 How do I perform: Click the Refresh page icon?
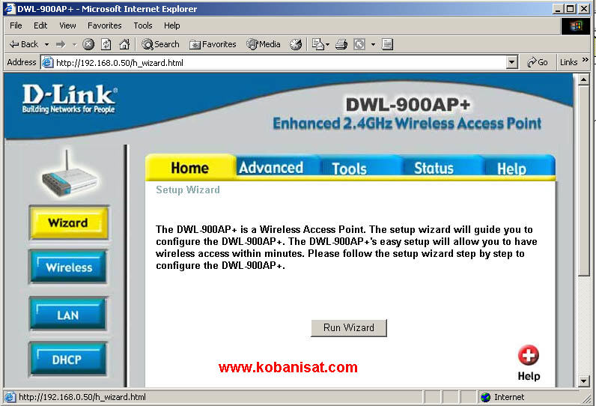click(x=106, y=44)
